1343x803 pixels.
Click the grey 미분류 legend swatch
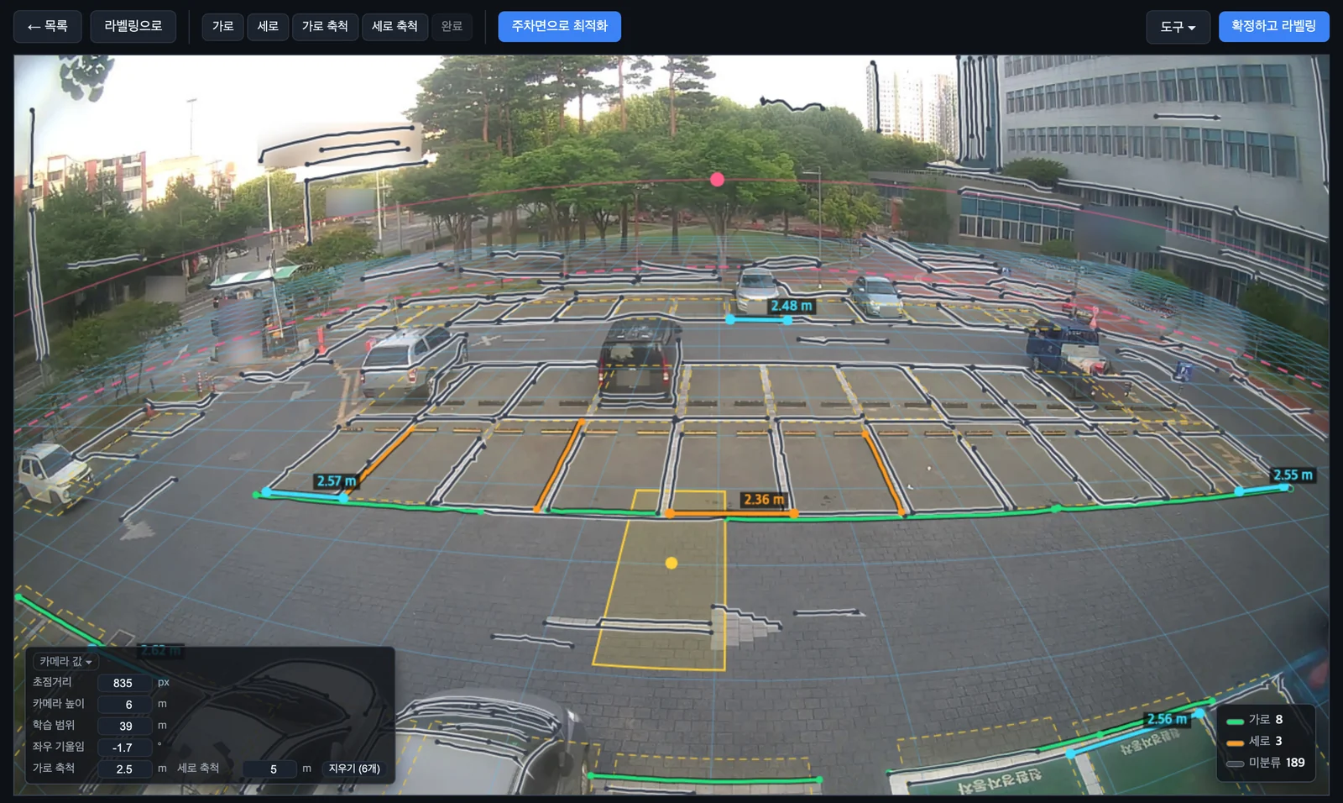tap(1235, 764)
